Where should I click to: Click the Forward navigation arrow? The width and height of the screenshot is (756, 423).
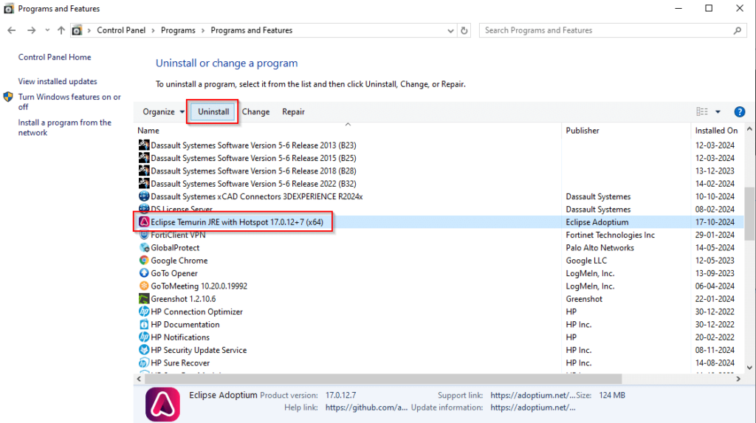click(x=31, y=30)
